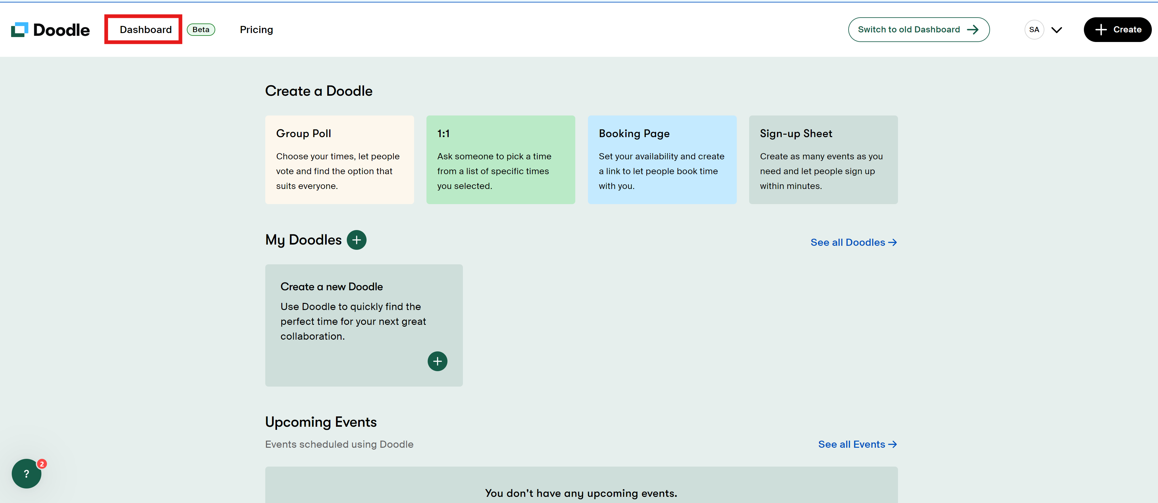Go to the Pricing page

point(256,30)
